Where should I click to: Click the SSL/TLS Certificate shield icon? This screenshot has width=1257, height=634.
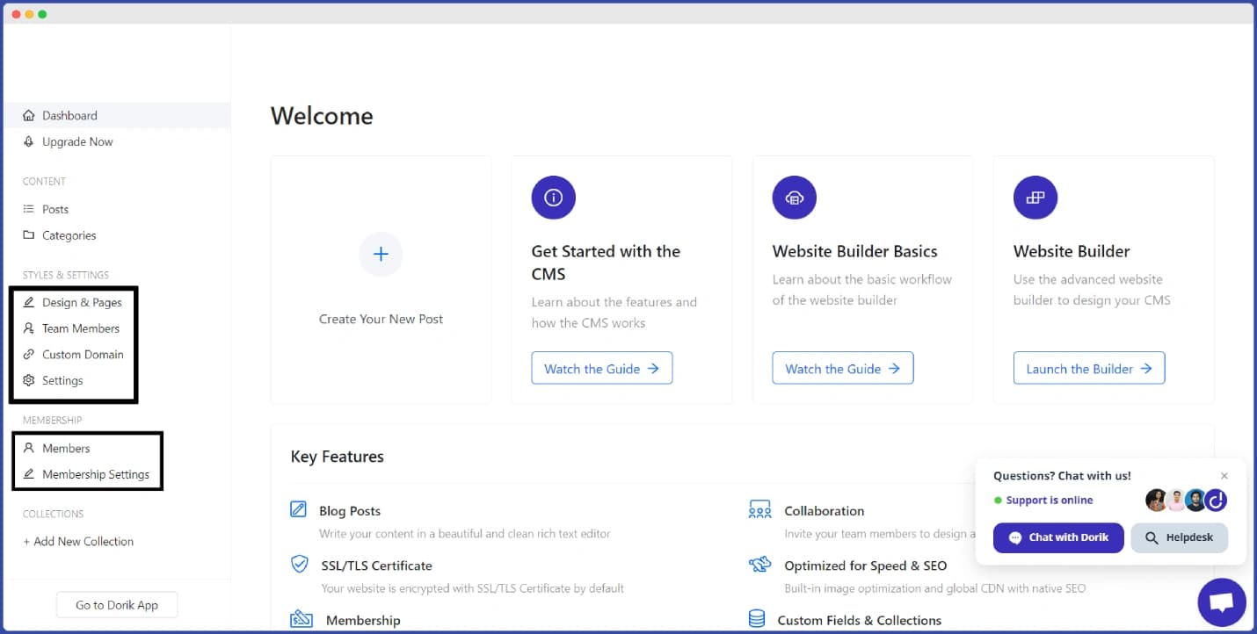pos(300,564)
